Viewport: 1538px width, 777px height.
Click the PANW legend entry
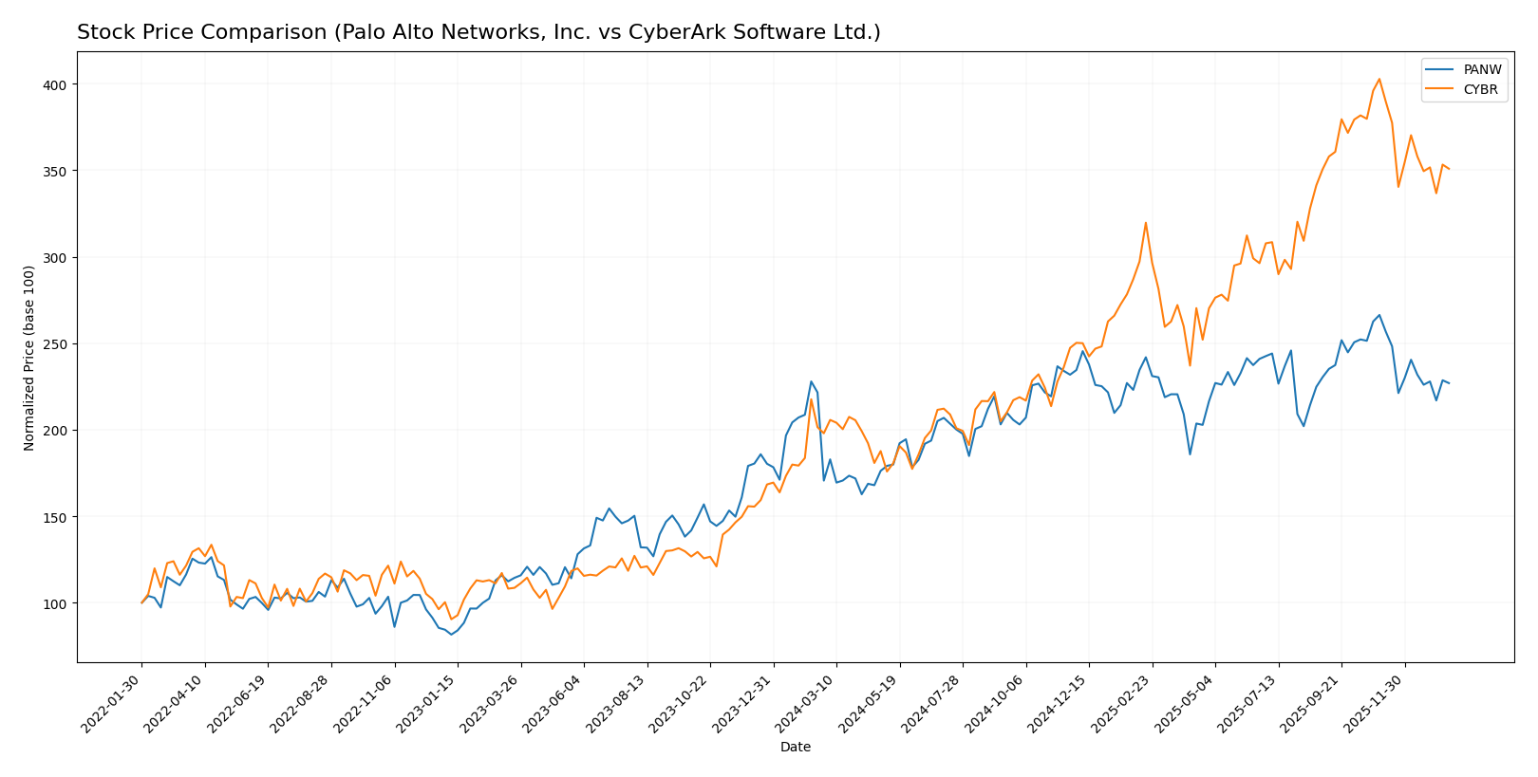pyautogui.click(x=1482, y=70)
